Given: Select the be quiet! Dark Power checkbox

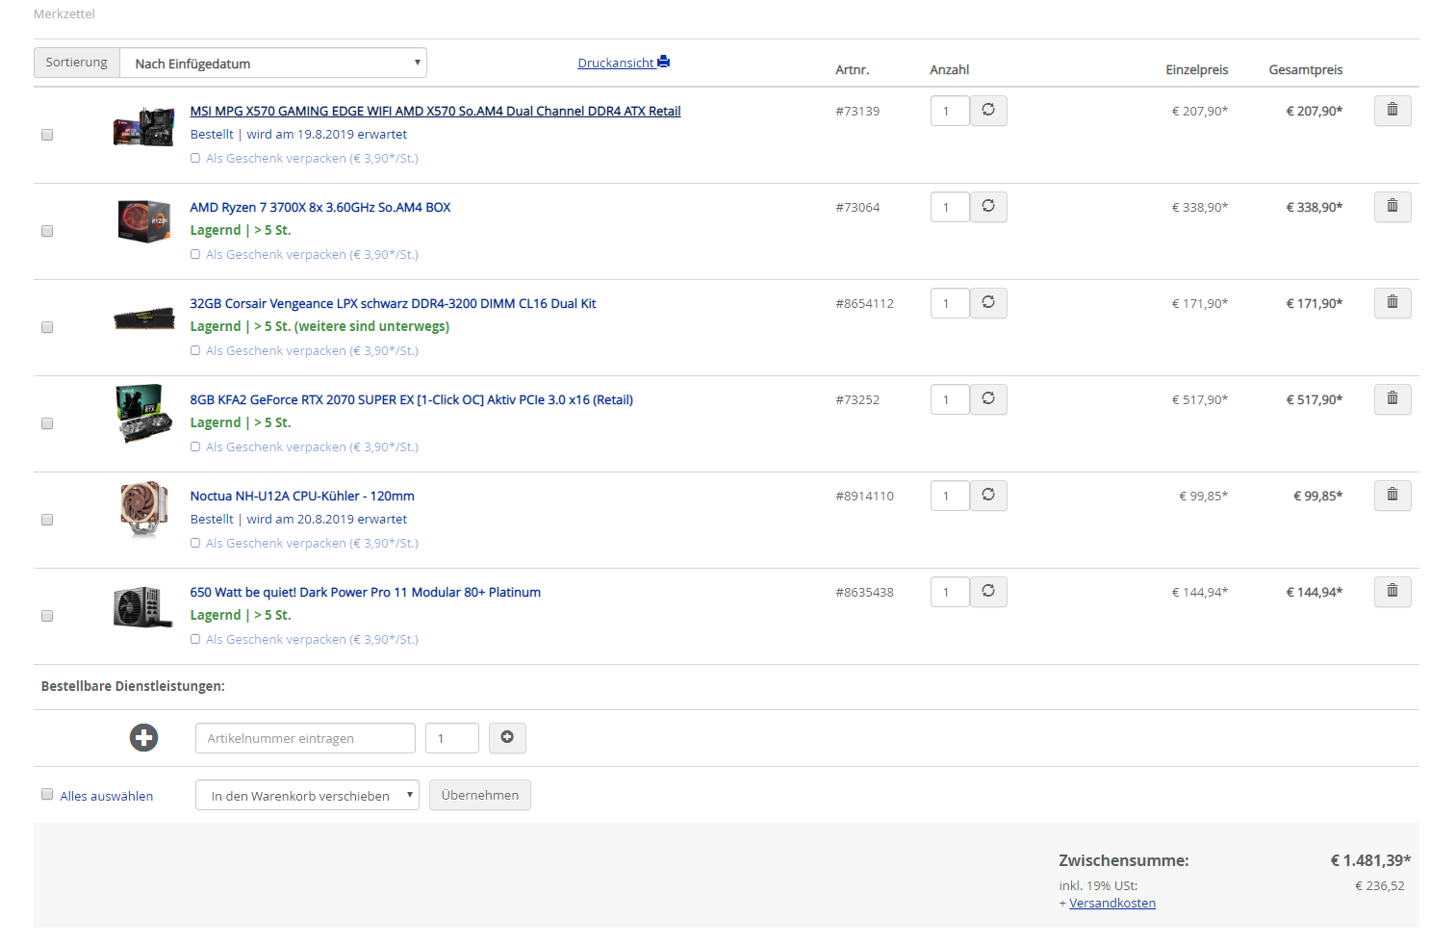Looking at the screenshot, I should click(x=47, y=616).
